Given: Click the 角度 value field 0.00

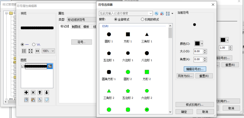Looking at the screenshot, I should click(x=198, y=59).
